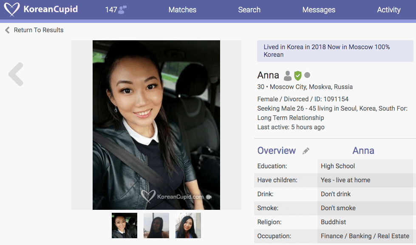The height and width of the screenshot is (245, 416).
Task: Click the 'Female / Divorced / ID: 1091154' text
Action: click(303, 99)
